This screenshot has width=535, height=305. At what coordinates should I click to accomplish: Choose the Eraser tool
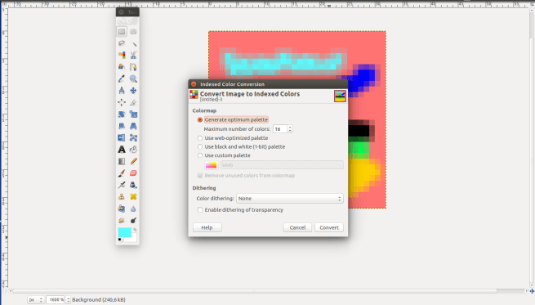click(133, 173)
